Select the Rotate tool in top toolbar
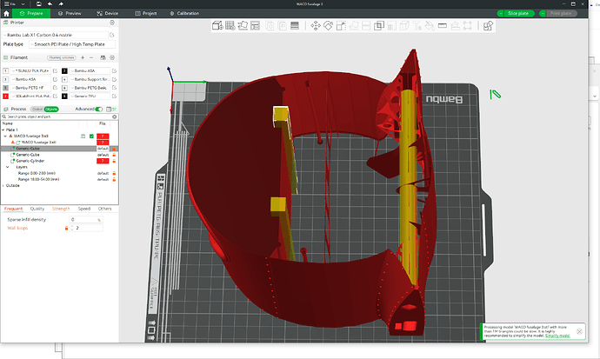 [x=329, y=25]
